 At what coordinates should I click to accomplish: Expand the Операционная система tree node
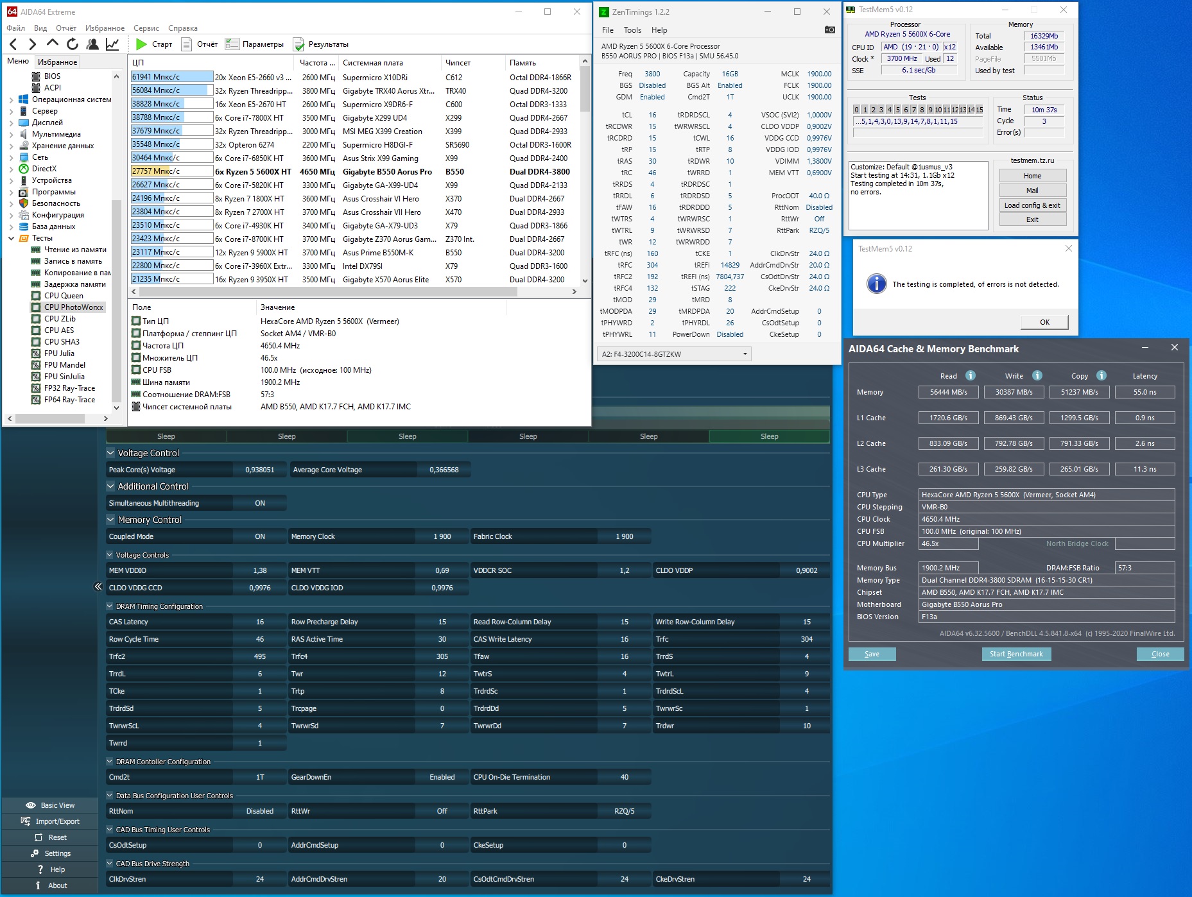click(x=11, y=99)
